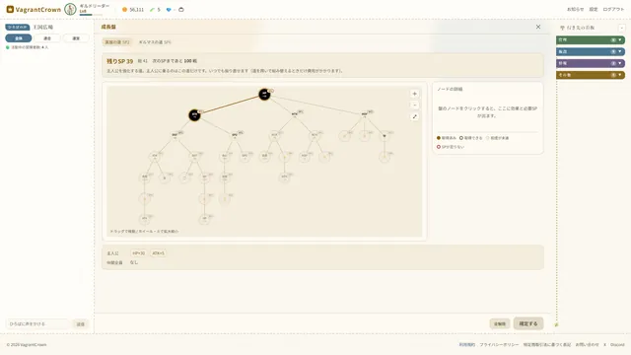Zoom out the skill tree with minus

click(414, 106)
